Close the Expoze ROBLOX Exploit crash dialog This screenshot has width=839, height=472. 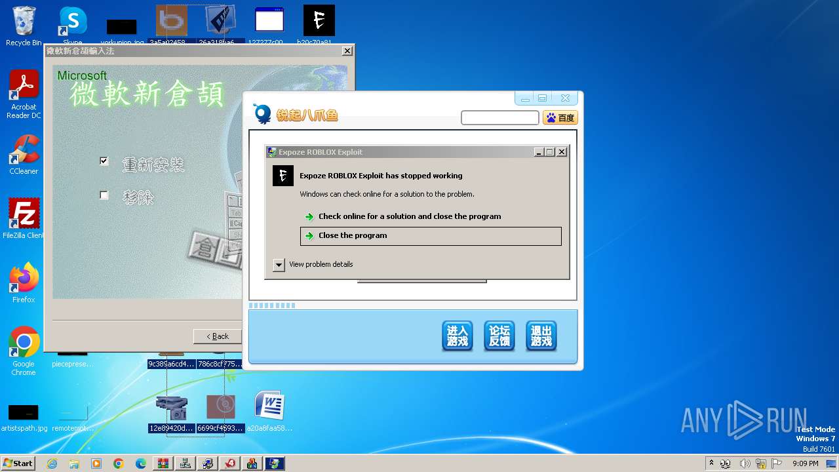[562, 152]
